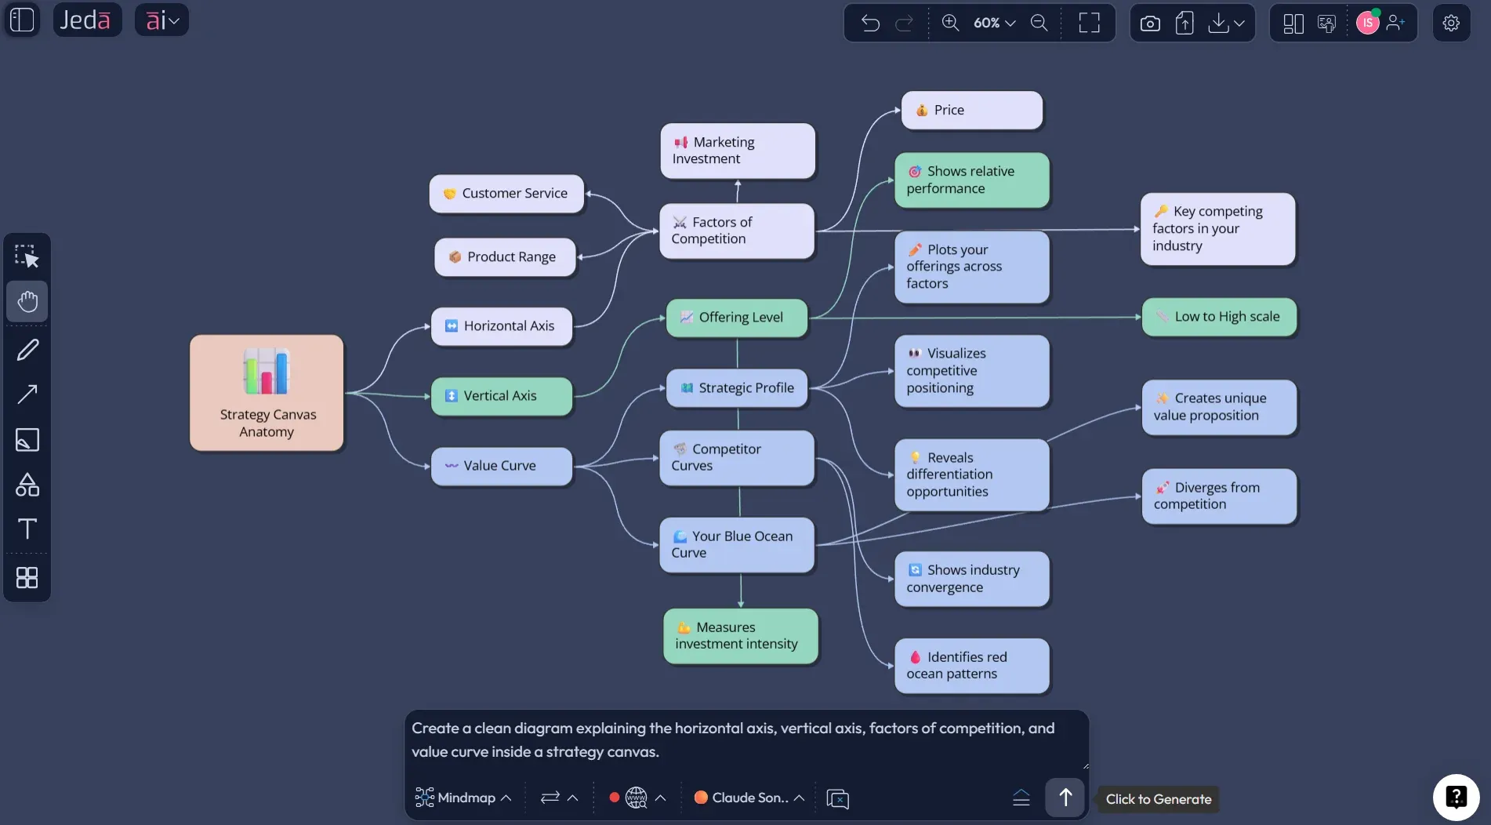Toggle web search in the prompt bar

point(636,798)
